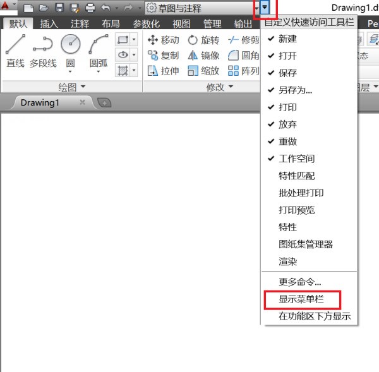Open the 草图与注释 workspace dropdown
Viewport: 379px width, 372px height.
(x=202, y=8)
